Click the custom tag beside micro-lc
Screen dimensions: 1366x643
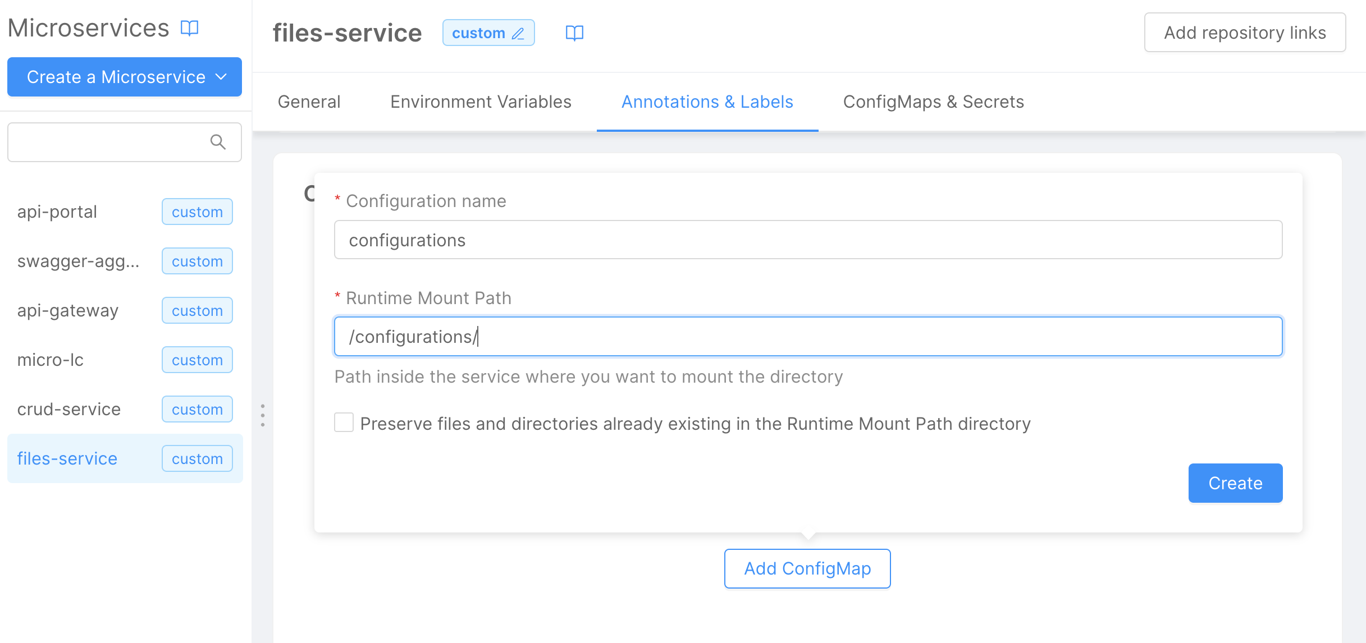[197, 360]
